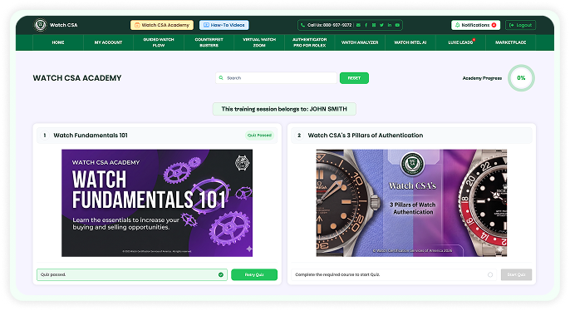570x311 pixels.
Task: Click the empty status circle for course 2
Action: click(x=490, y=274)
